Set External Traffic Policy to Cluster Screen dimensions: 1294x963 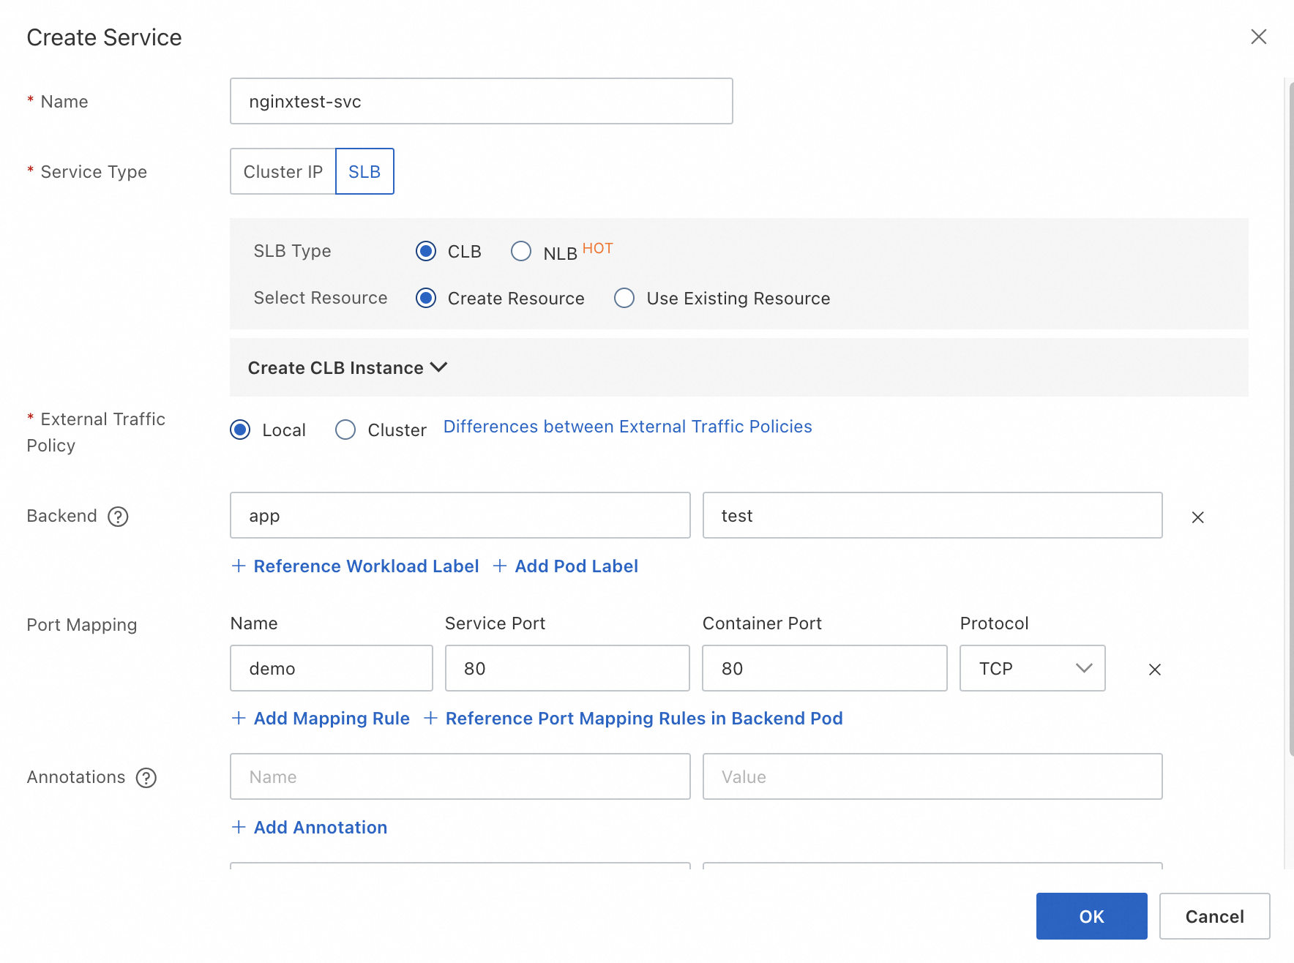click(345, 430)
